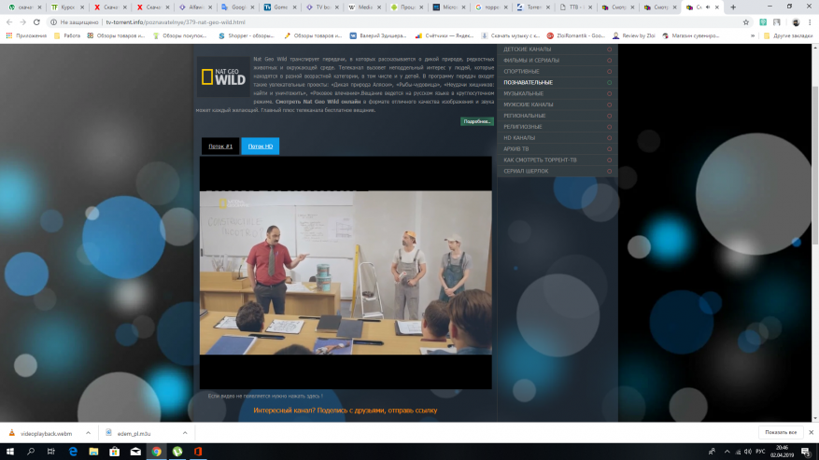Open Task View on the taskbar

(51, 452)
